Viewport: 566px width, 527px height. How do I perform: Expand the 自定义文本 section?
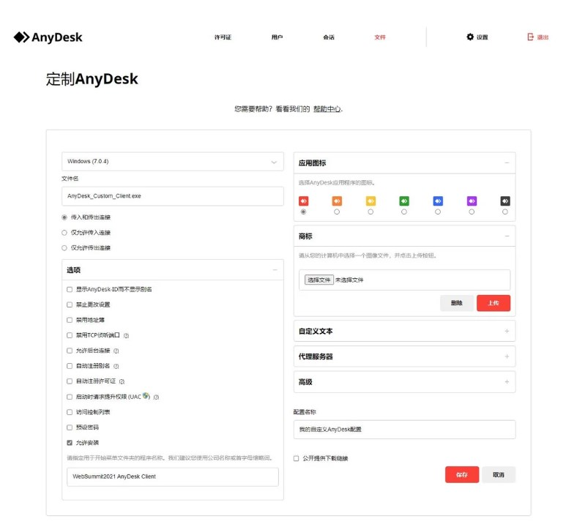click(404, 332)
